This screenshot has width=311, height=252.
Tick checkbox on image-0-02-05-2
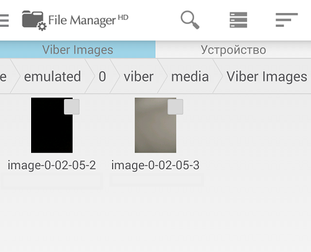(x=72, y=106)
